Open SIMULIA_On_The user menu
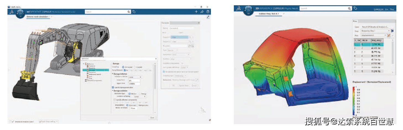The width and height of the screenshot is (403, 130). click(385, 9)
